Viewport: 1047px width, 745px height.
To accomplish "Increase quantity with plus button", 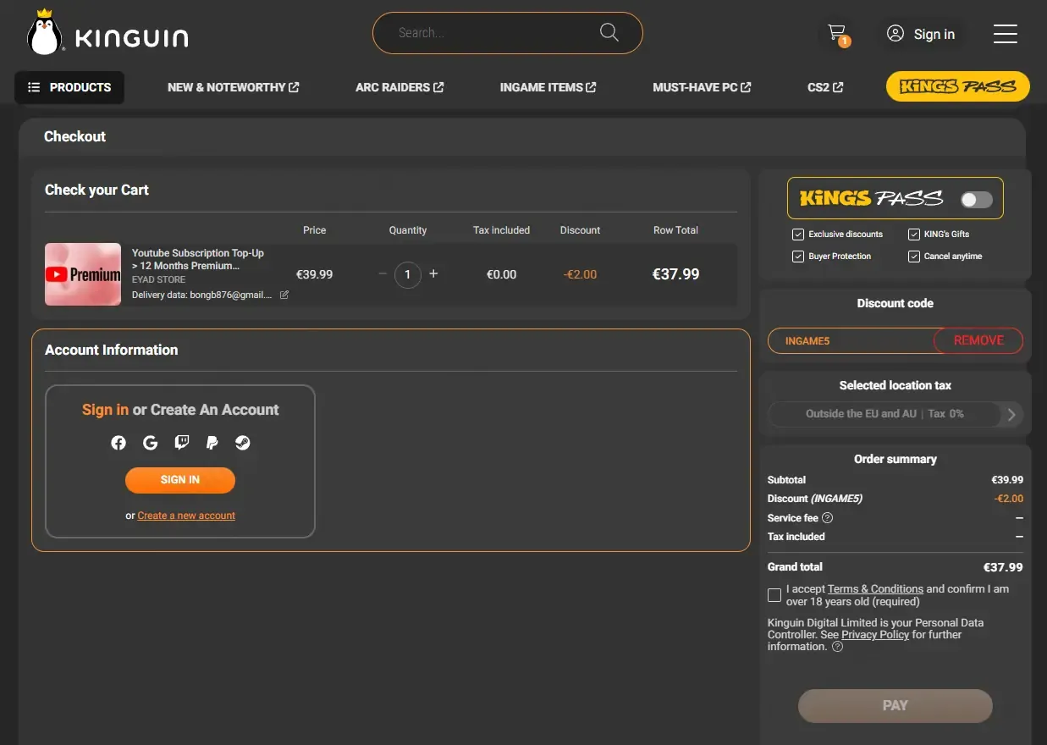I will tap(433, 274).
